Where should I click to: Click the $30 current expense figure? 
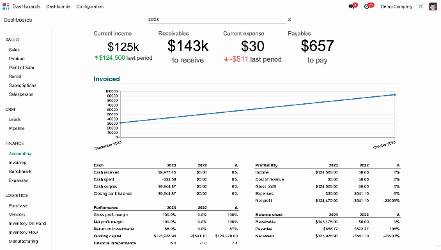252,46
